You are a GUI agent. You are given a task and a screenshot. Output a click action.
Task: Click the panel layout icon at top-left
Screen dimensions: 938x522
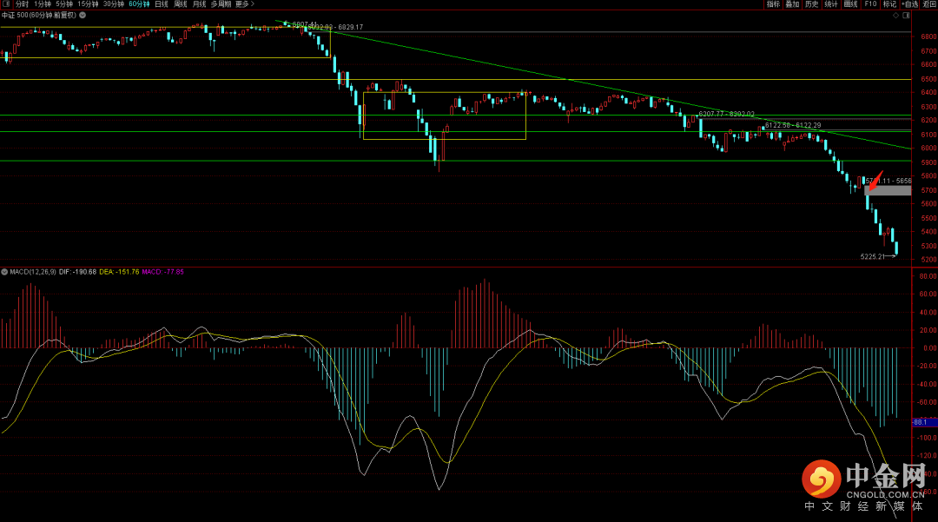click(x=5, y=4)
